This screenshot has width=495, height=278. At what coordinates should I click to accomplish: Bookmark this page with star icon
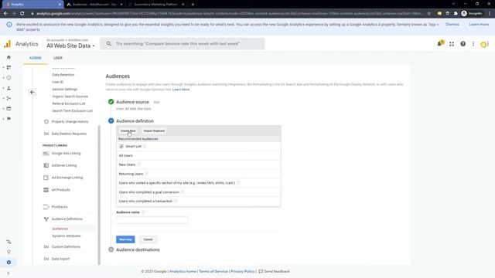pos(429,14)
